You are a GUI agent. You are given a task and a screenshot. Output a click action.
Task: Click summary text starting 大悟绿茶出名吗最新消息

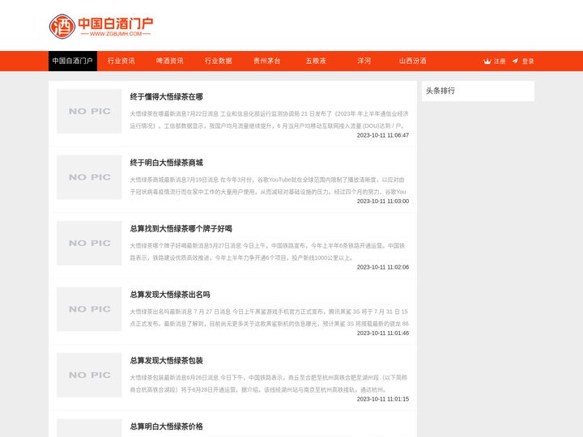click(269, 318)
